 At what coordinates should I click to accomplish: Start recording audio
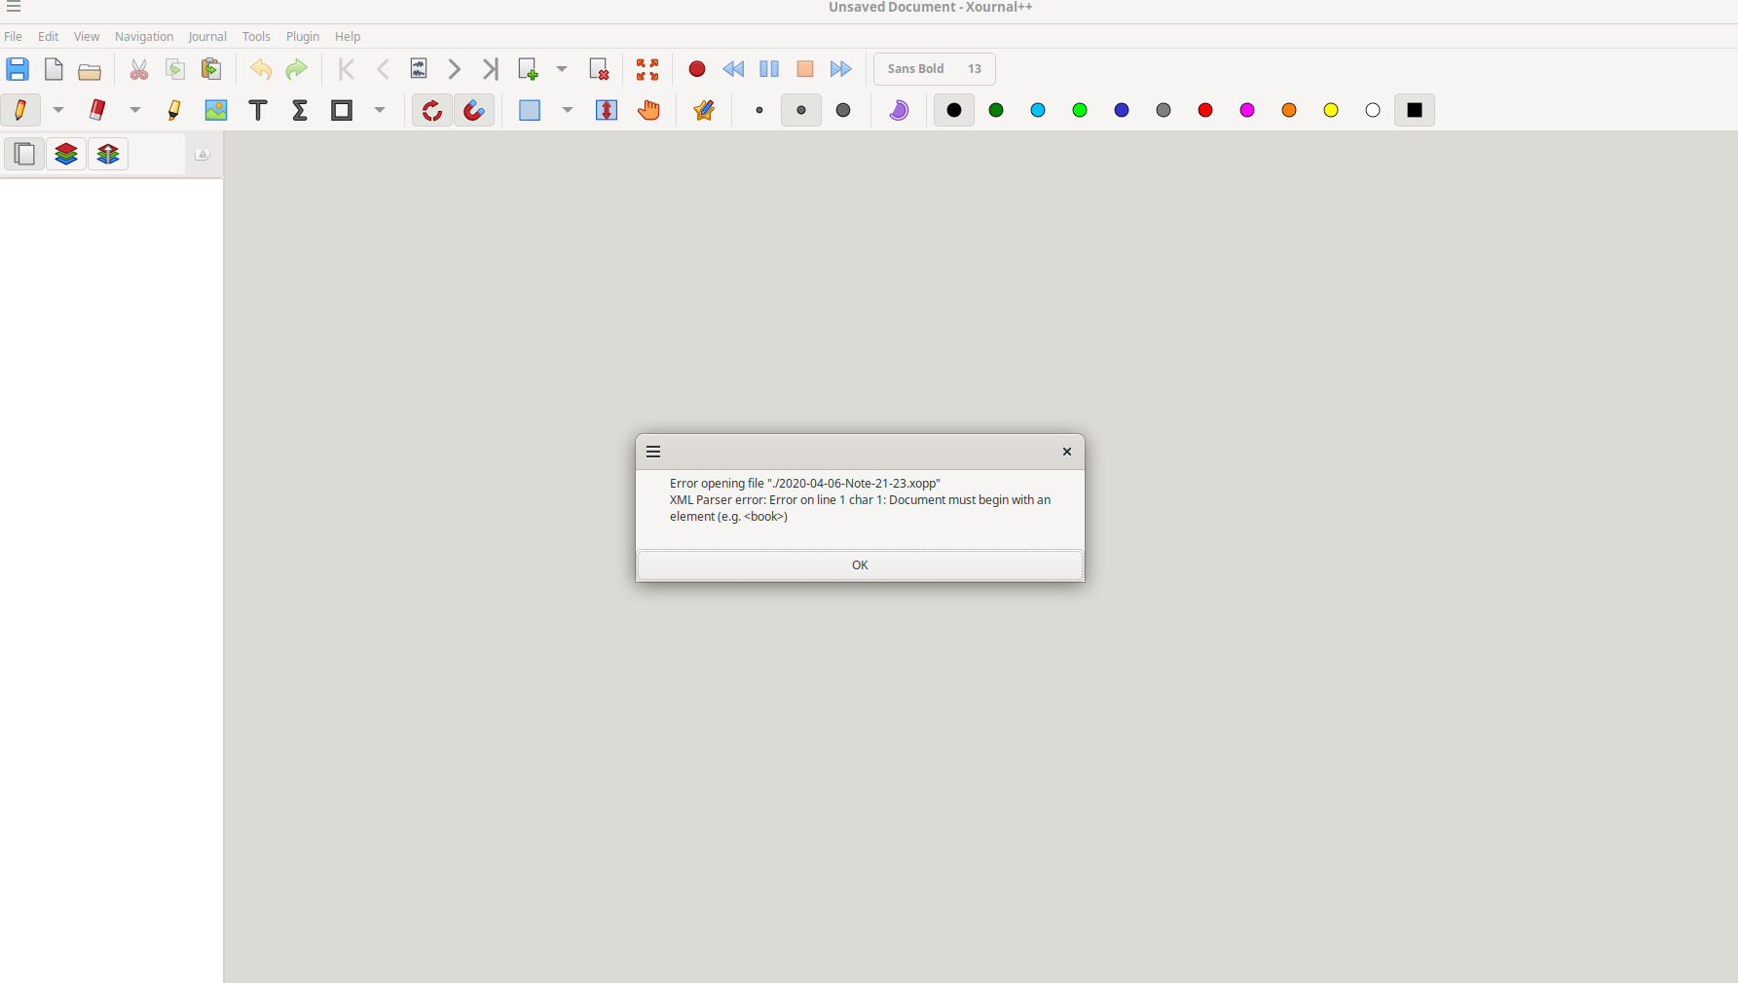(x=696, y=69)
